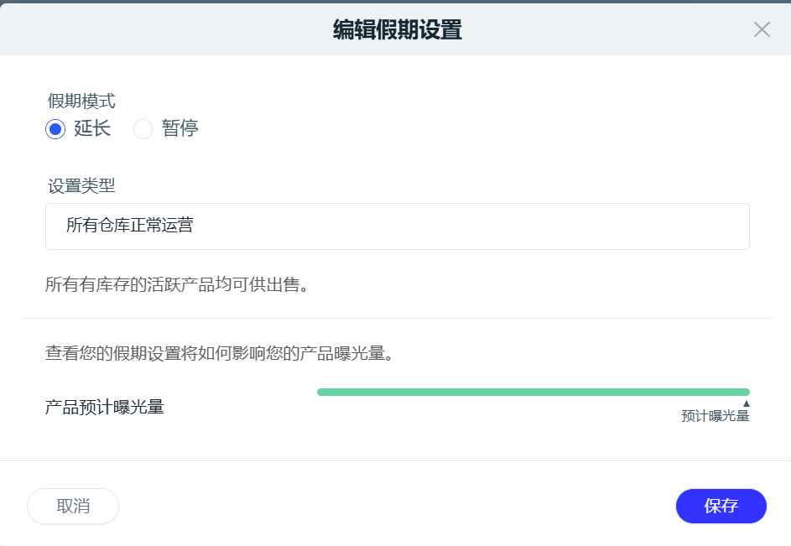Viewport: 791px width, 546px height.
Task: Click the 所有仓库正常运营 selected value text
Action: (x=130, y=226)
